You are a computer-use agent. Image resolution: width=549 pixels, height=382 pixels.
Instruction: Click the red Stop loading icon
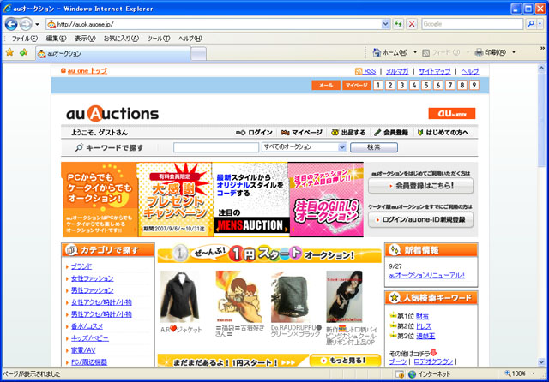412,24
